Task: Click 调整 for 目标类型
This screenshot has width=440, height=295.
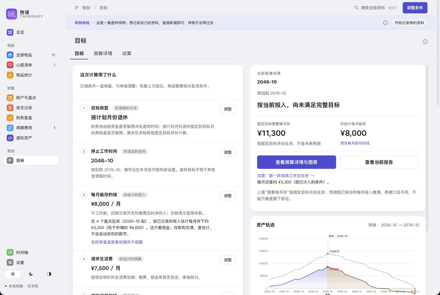Action: (x=228, y=109)
